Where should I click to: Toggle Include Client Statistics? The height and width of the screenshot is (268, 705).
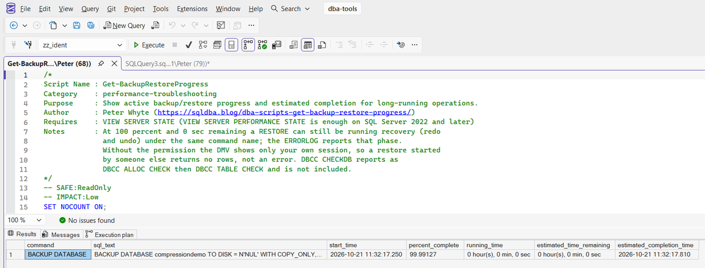pyautogui.click(x=277, y=45)
